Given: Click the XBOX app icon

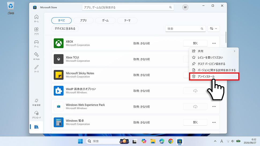Looking at the screenshot, I should [58, 43].
